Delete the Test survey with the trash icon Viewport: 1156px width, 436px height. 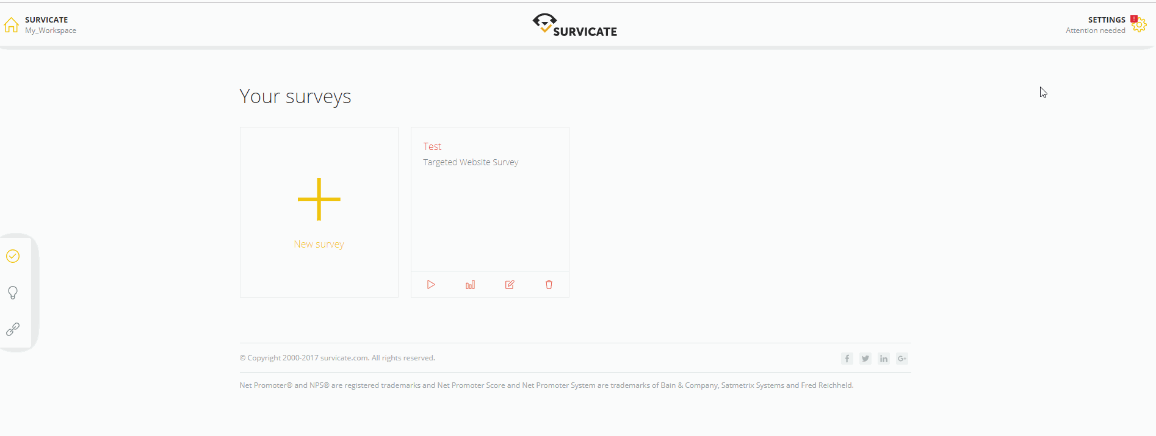[x=549, y=285]
